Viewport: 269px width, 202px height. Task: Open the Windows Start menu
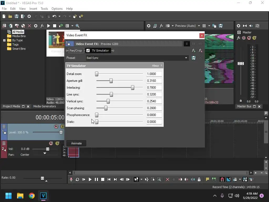(8, 196)
